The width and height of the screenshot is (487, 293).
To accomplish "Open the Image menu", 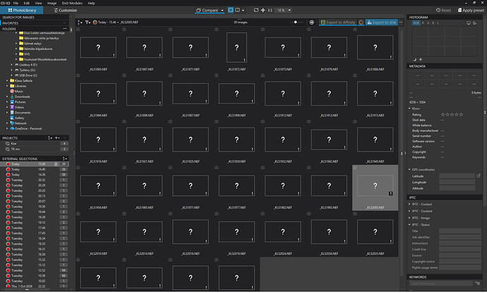I will pos(52,3).
